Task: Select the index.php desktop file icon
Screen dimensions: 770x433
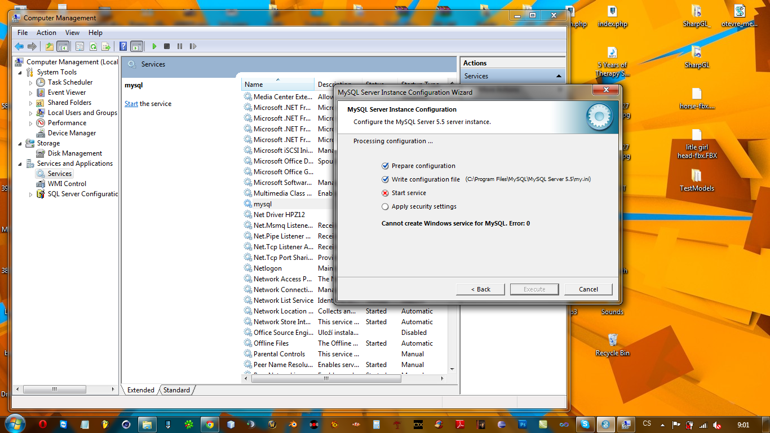Action: 612,16
